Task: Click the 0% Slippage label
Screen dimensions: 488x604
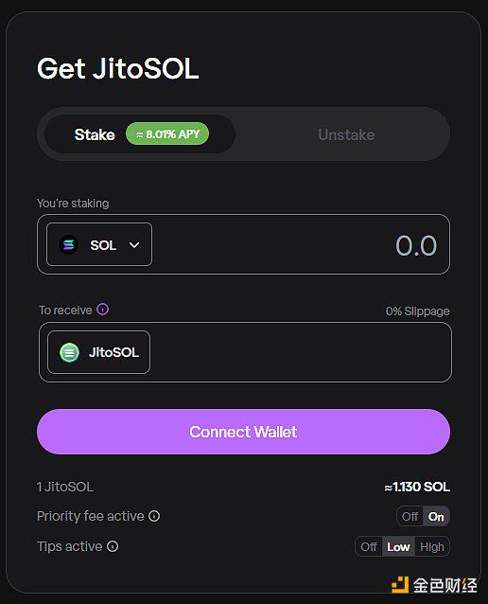Action: click(418, 311)
